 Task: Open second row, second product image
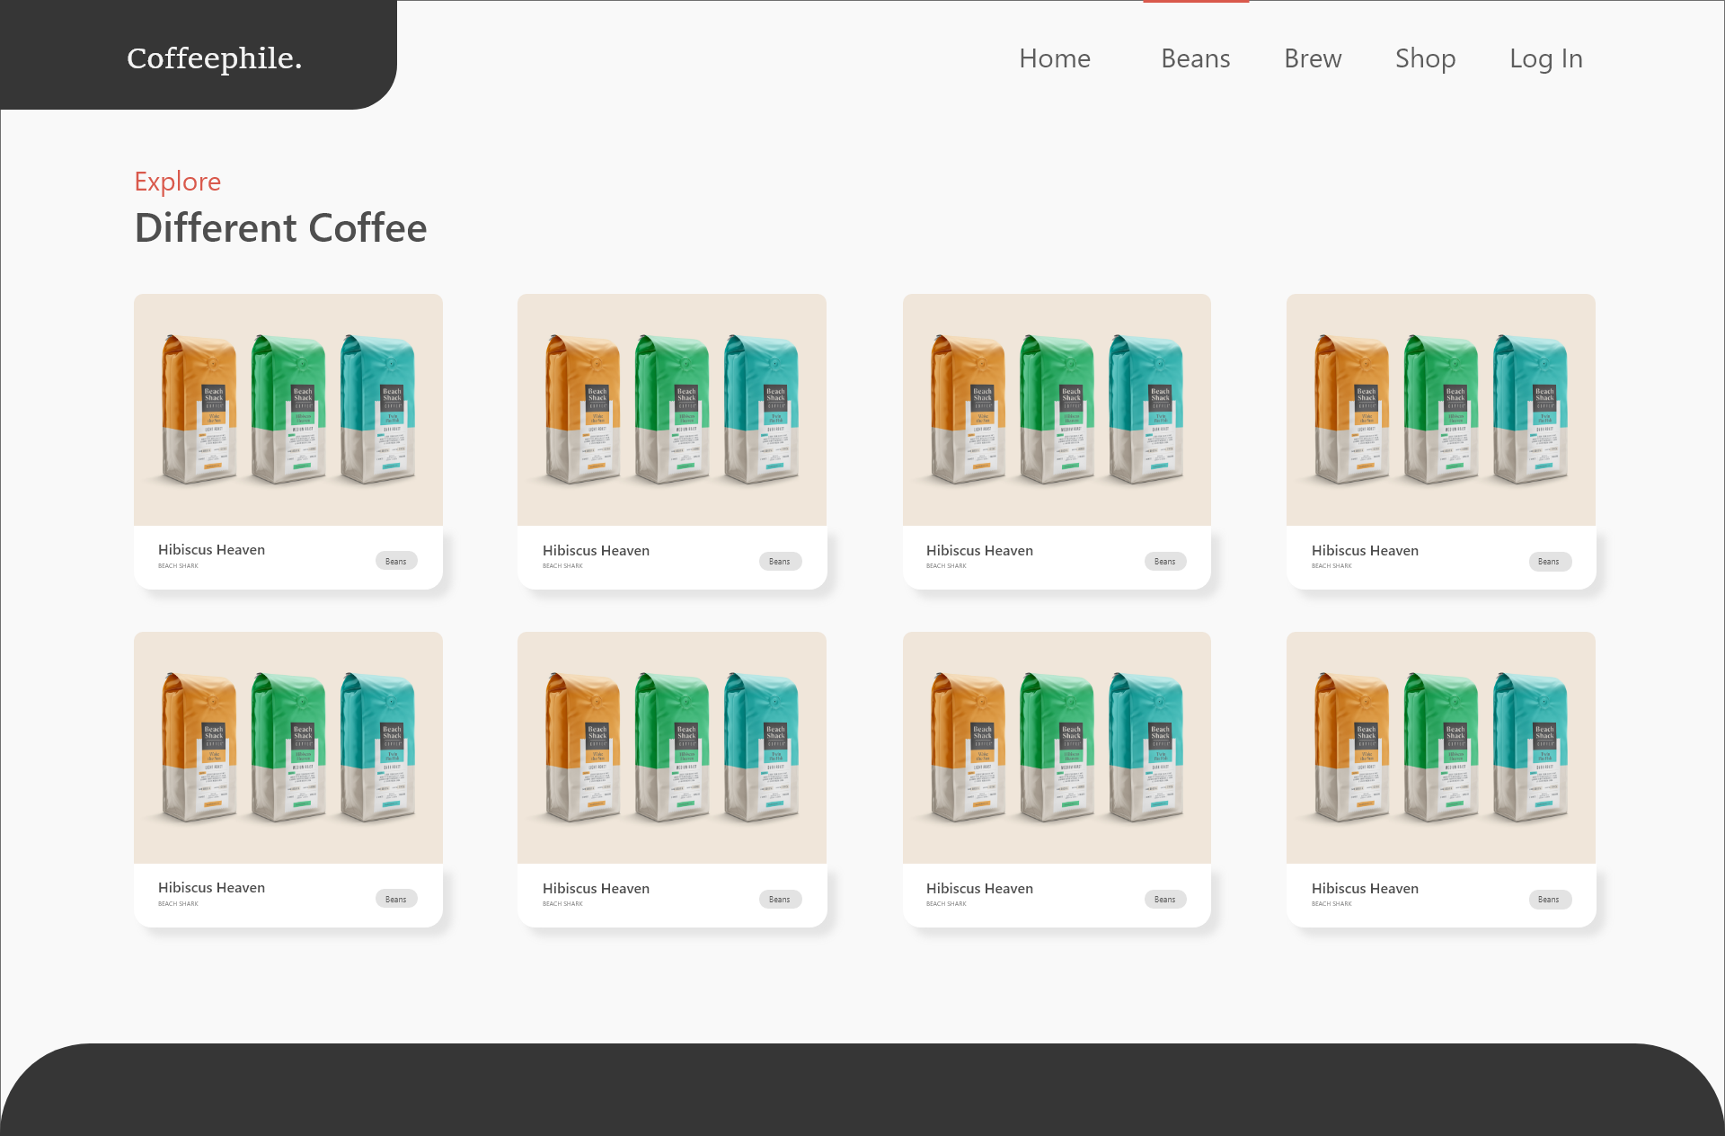[x=671, y=748]
